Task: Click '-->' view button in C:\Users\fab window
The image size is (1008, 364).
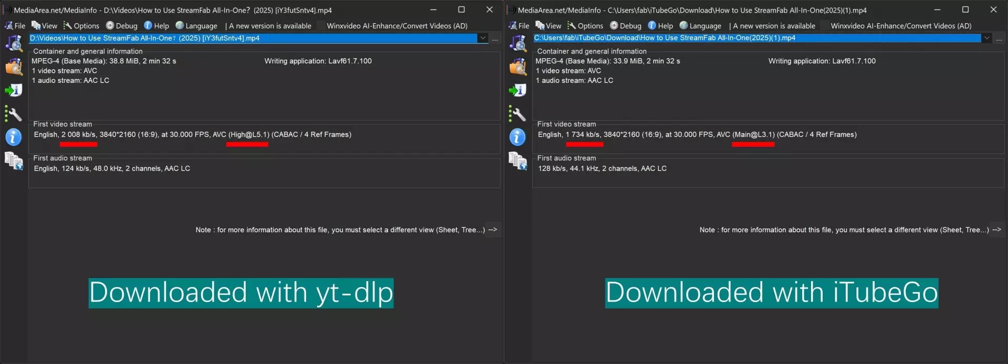Action: click(x=996, y=230)
